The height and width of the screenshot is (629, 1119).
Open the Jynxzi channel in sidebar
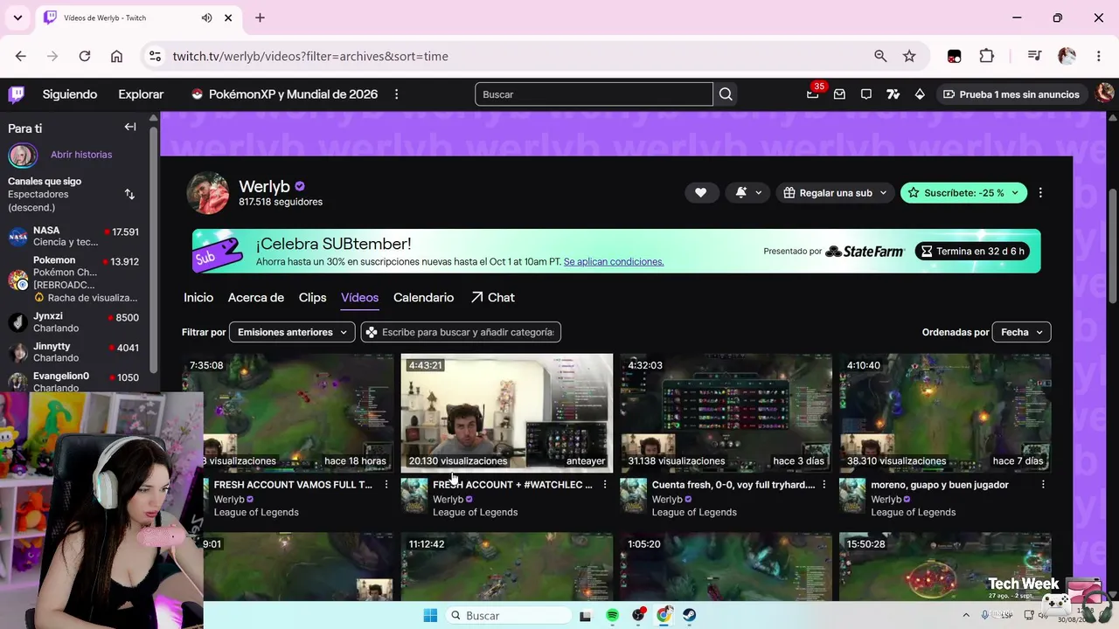pyautogui.click(x=73, y=322)
